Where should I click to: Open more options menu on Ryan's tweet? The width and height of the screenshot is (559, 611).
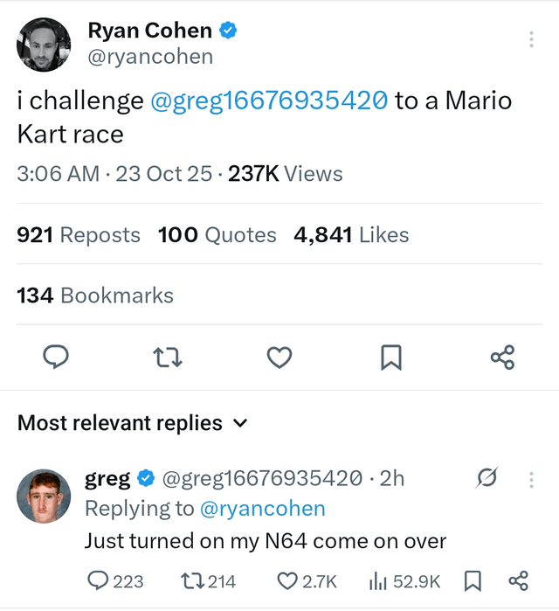(531, 40)
